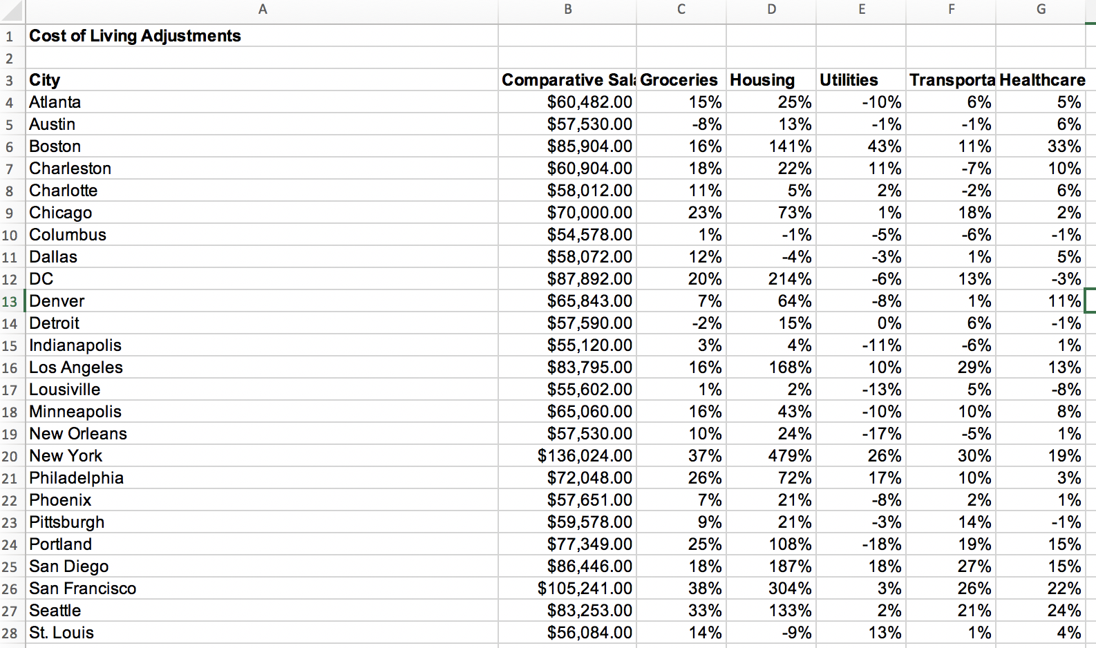Click the San Diego cell

(262, 566)
